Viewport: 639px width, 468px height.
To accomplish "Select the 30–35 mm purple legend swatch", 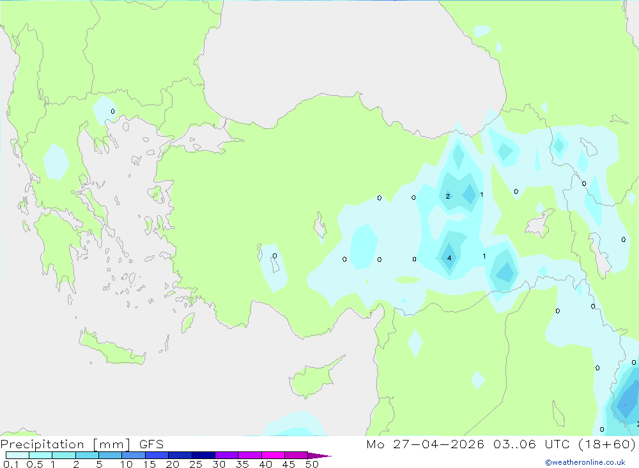I will (227, 455).
